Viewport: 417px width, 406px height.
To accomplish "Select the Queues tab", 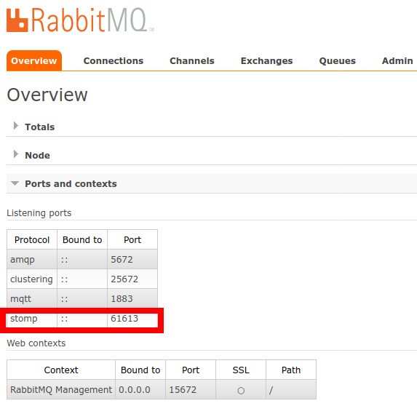I will [x=337, y=61].
